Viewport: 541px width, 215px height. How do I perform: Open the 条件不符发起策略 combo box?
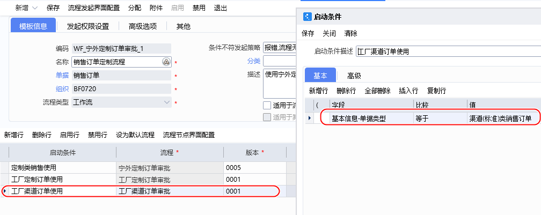(x=279, y=48)
